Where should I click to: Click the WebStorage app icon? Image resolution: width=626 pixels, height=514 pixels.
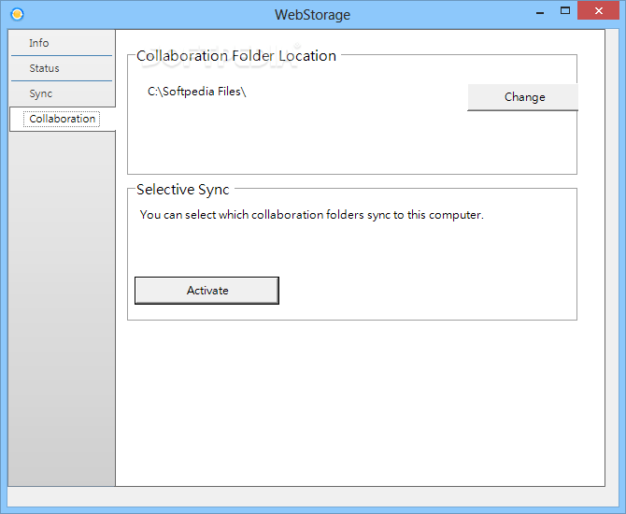[17, 14]
